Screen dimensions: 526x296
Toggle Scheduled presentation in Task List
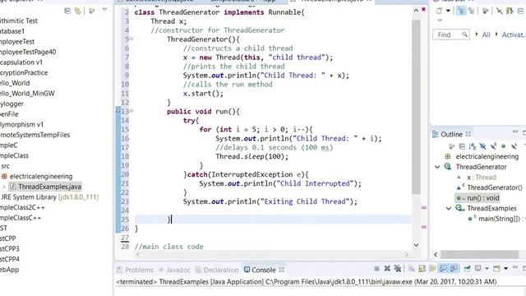[x=471, y=11]
